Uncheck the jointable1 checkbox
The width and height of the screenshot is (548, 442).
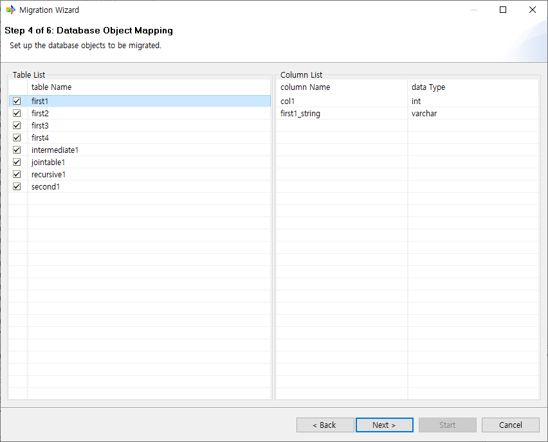point(17,162)
